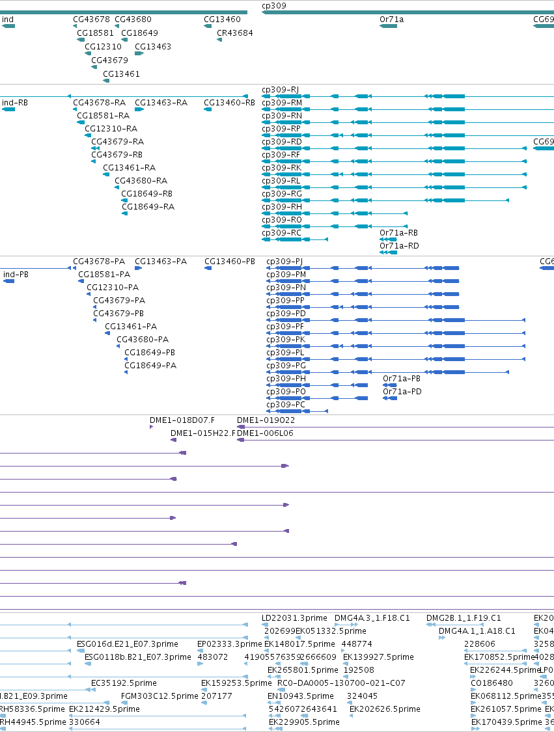The image size is (554, 732).
Task: Select gene CG43679
Action: pyautogui.click(x=110, y=60)
